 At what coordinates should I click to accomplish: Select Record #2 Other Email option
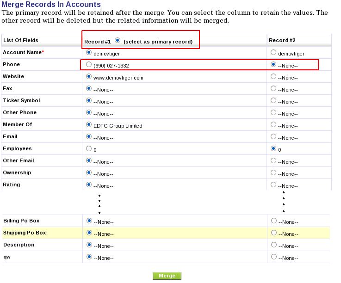point(273,161)
